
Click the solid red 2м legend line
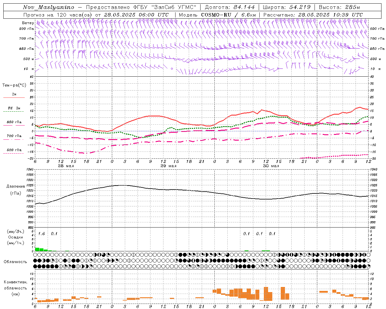(x=14, y=98)
